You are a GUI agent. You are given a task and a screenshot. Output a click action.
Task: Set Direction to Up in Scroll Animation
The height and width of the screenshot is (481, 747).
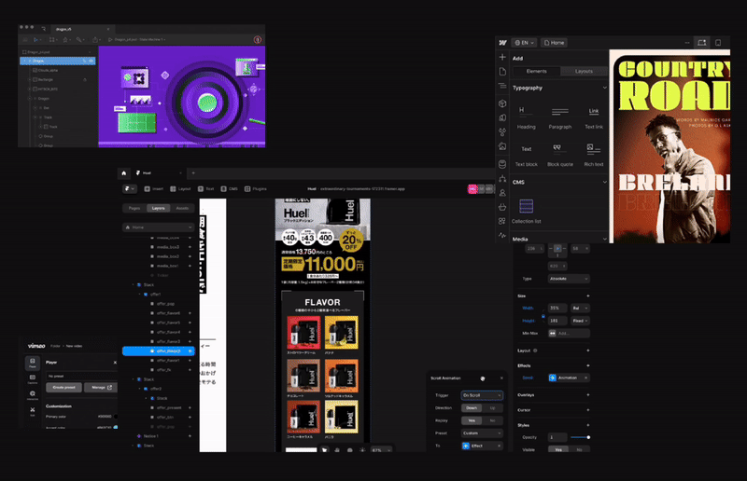[492, 408]
